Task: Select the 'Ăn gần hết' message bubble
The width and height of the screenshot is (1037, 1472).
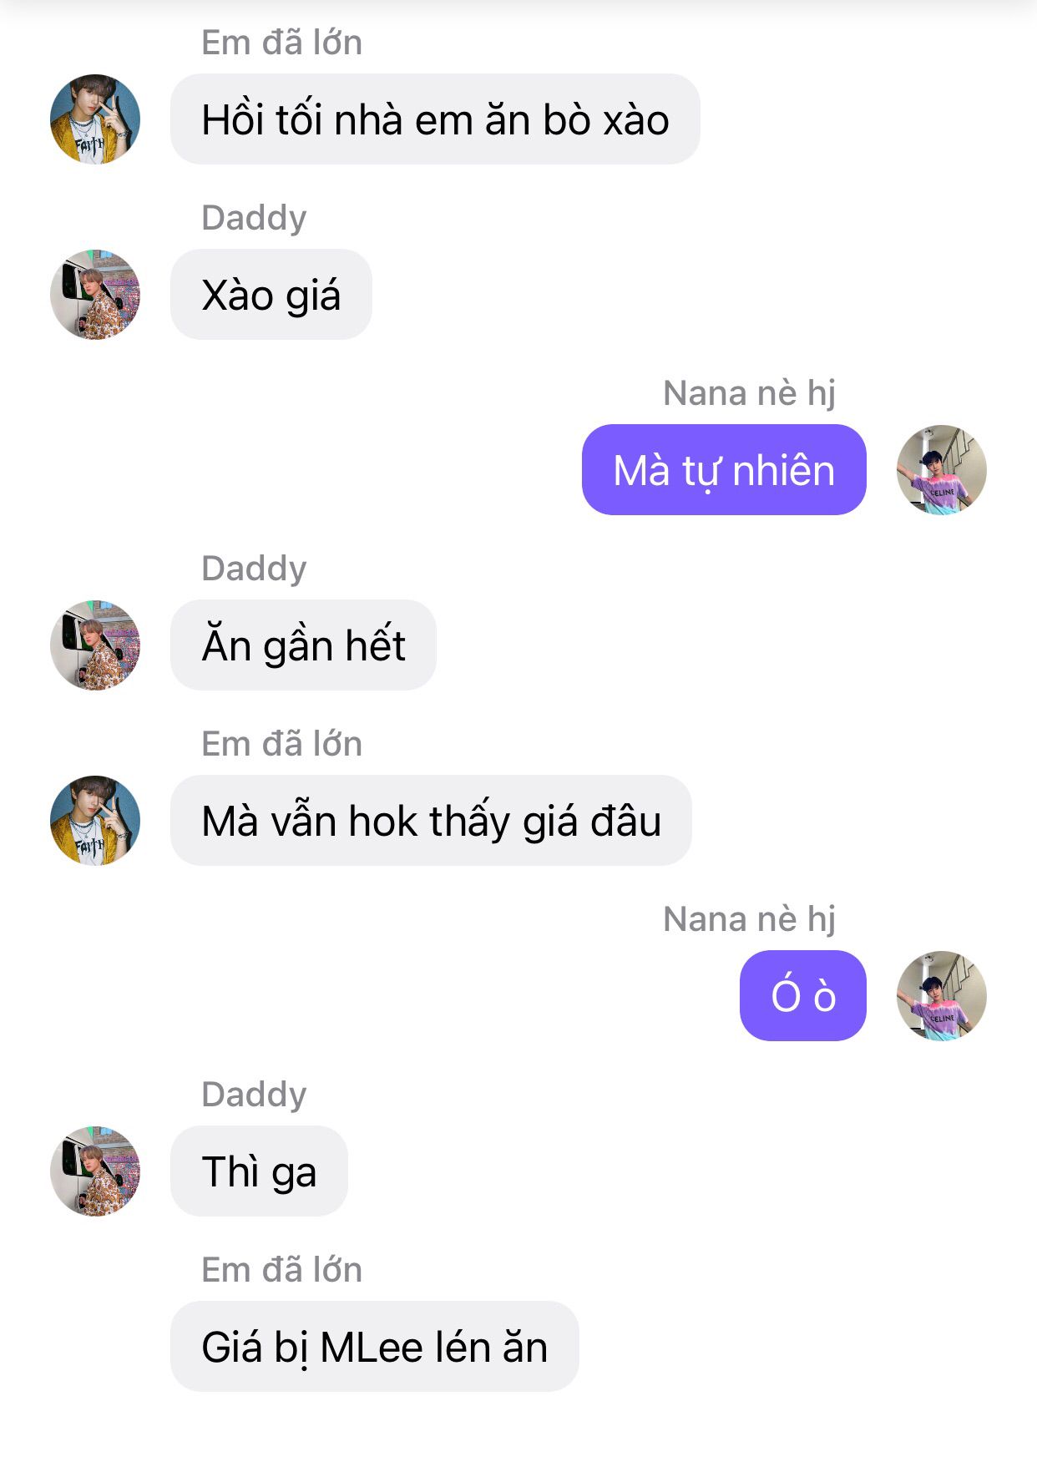Action: pos(303,645)
